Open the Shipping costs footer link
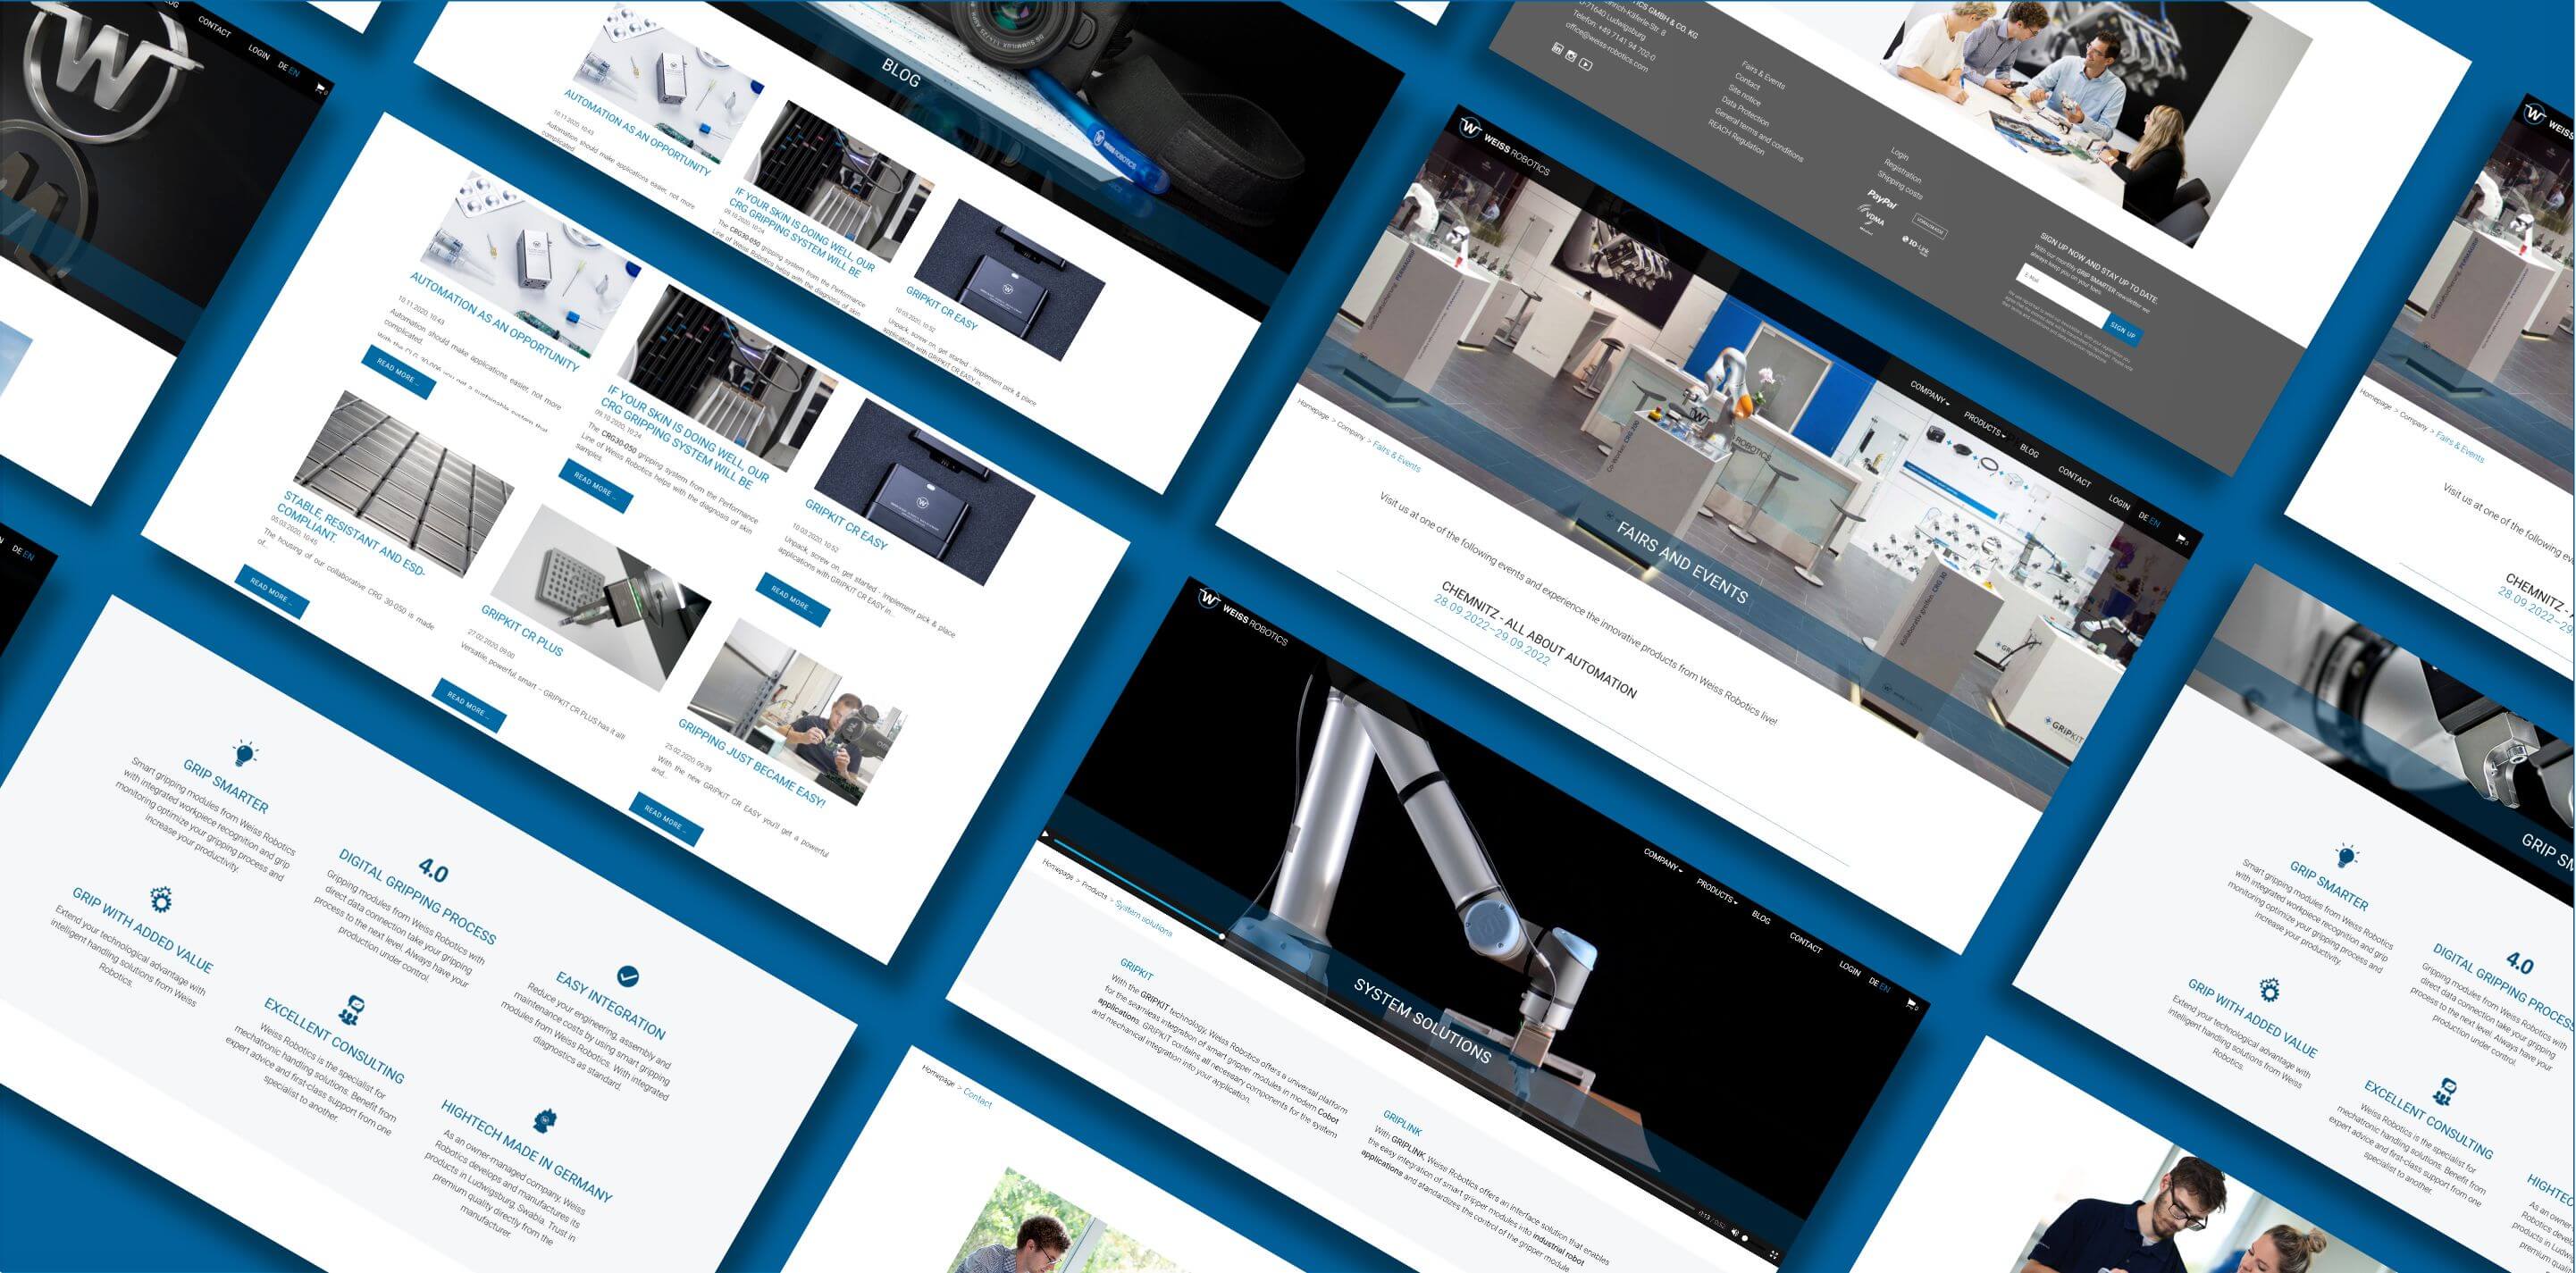This screenshot has height=1273, width=2576. point(1900,185)
